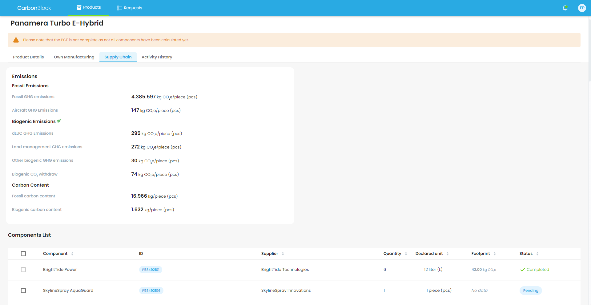Sort table by Supplier column
The height and width of the screenshot is (305, 591).
point(283,254)
